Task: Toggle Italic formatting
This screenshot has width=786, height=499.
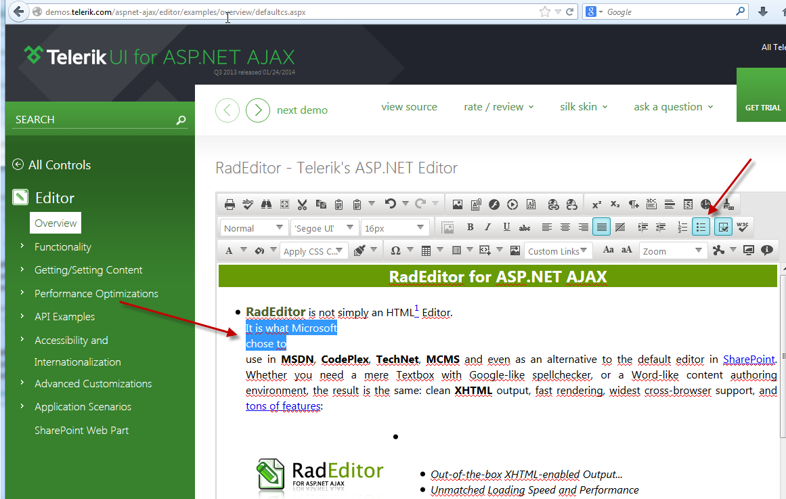Action: click(487, 227)
